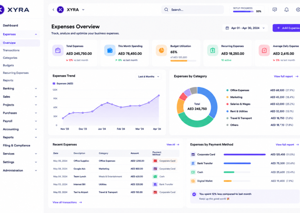The width and height of the screenshot is (300, 213).
Task: Click the Average Daily Expense icon
Action: (264, 50)
